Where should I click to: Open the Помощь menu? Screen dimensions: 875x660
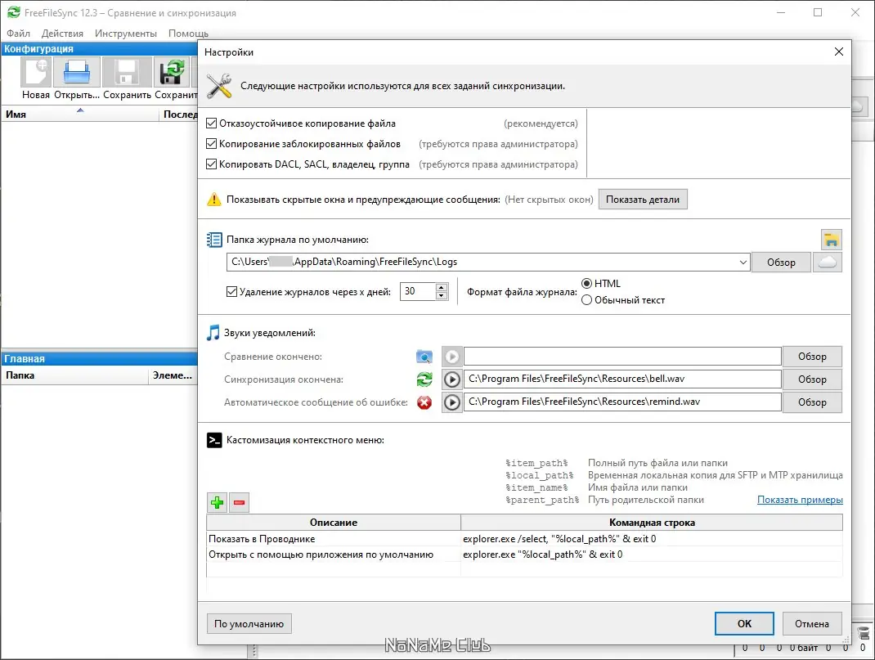click(188, 34)
